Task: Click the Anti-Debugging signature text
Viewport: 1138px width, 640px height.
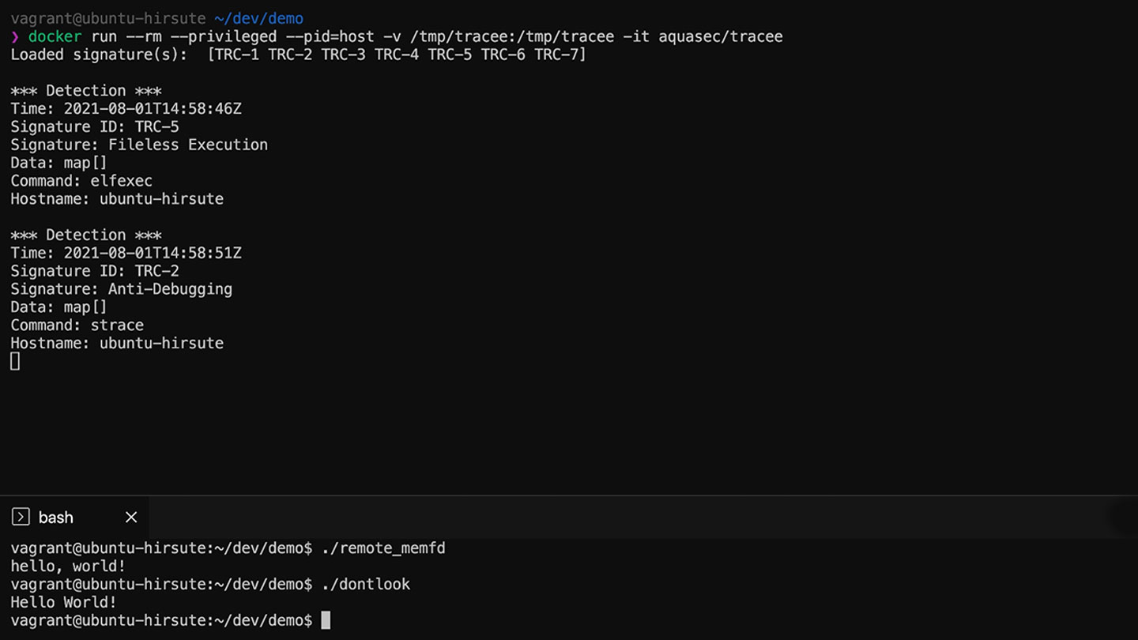Action: [x=170, y=289]
